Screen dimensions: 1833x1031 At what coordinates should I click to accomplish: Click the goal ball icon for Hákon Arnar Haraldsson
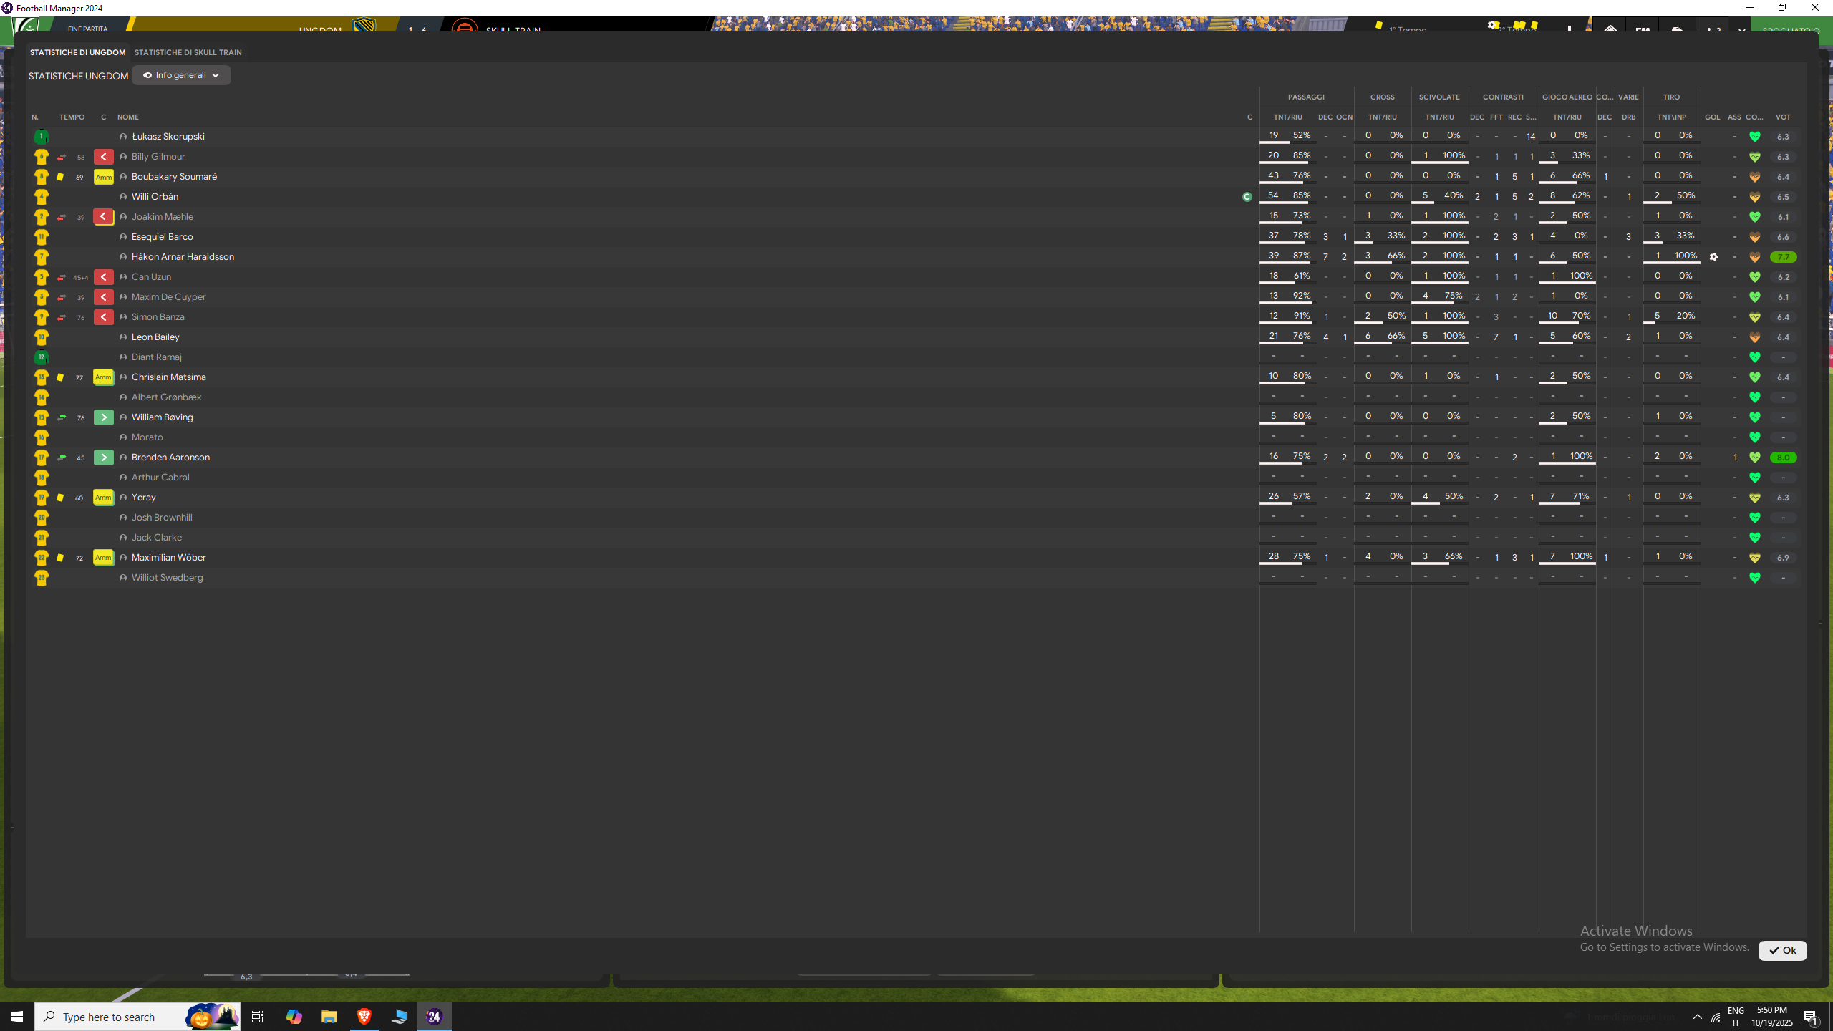(1713, 257)
